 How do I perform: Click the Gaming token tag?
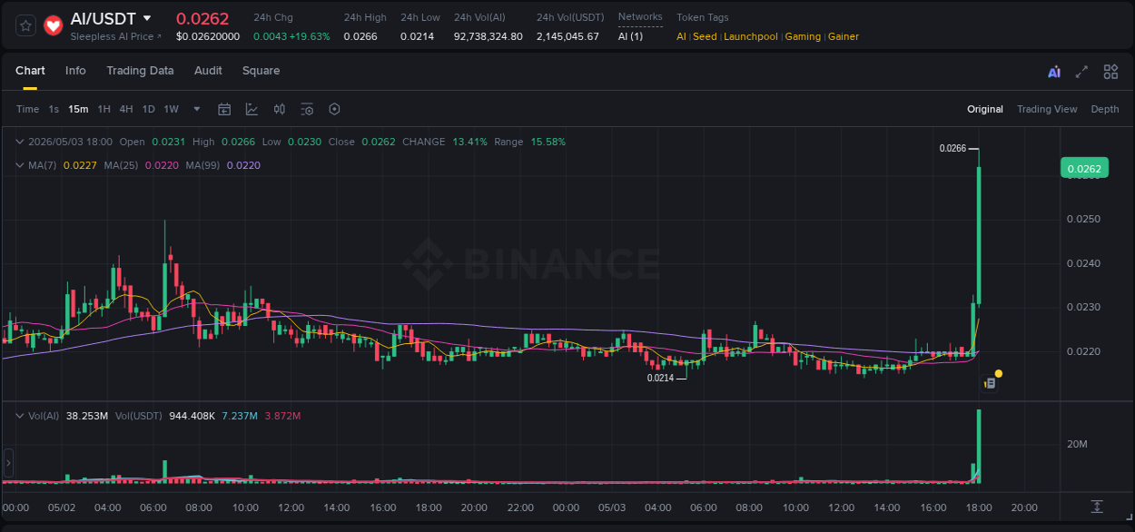(x=803, y=37)
